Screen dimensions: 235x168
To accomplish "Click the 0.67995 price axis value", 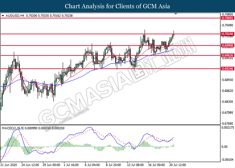I will 228,113.
